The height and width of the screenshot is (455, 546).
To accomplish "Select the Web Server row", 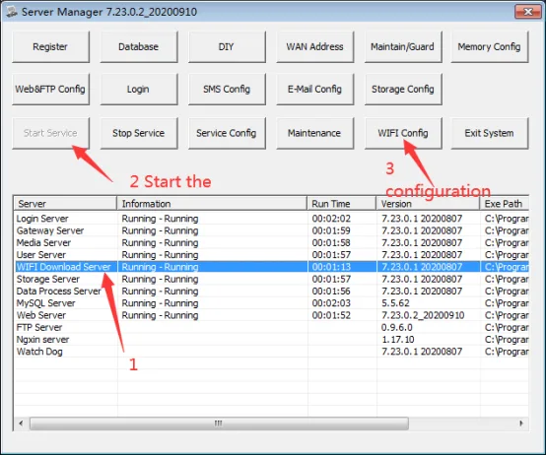I will coord(271,315).
